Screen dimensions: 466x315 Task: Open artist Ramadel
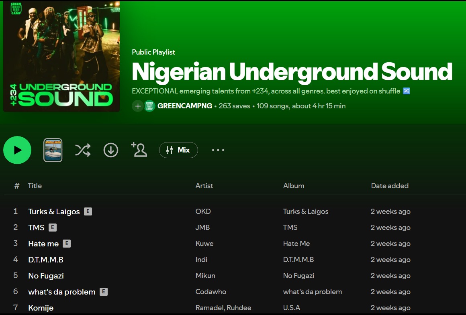click(208, 308)
